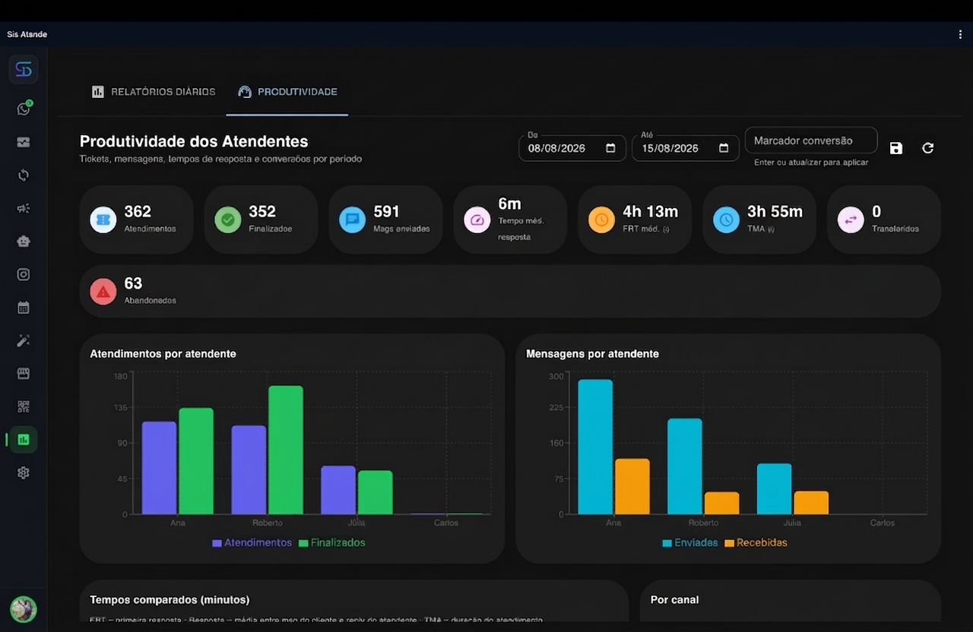Click the refresh reload icon
The height and width of the screenshot is (632, 973).
(928, 148)
